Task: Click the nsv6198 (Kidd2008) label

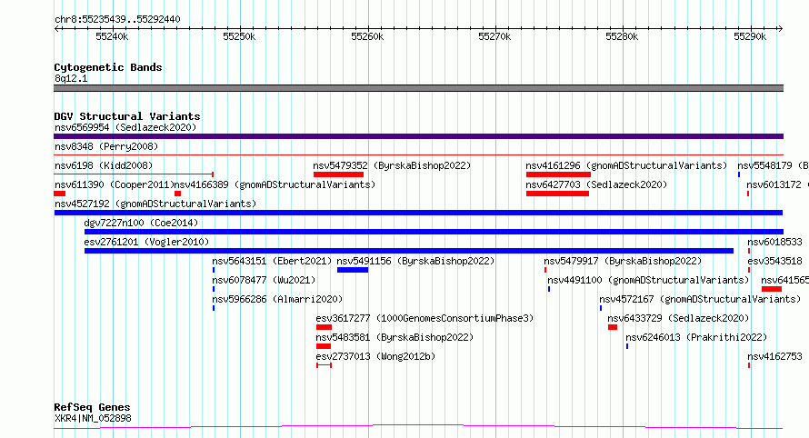Action: (x=104, y=165)
